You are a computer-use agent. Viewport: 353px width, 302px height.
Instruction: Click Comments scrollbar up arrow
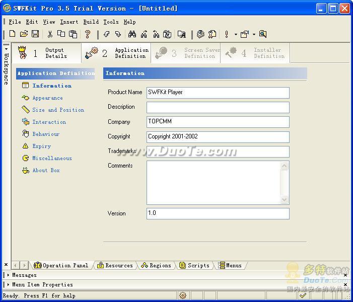[x=285, y=166]
